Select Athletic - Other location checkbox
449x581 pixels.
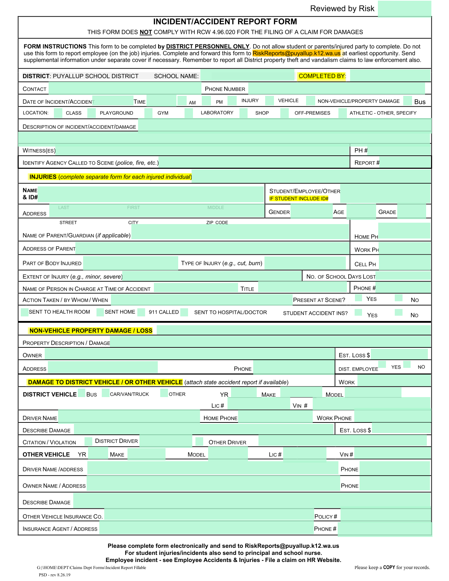tap(343, 113)
